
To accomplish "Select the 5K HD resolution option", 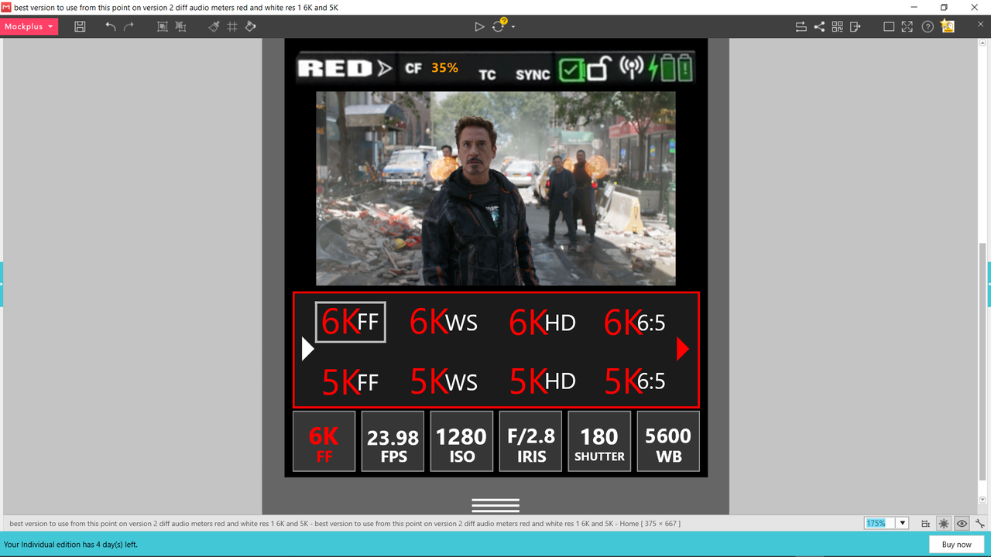I will coord(542,382).
